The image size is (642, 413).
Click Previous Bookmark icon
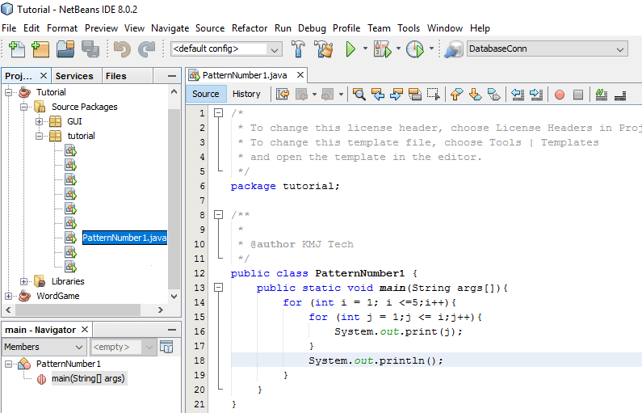click(456, 95)
